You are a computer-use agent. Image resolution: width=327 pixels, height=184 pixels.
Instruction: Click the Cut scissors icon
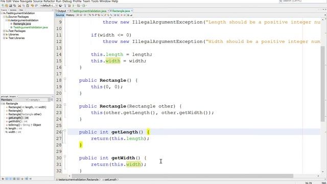pyautogui.click(x=19, y=6)
